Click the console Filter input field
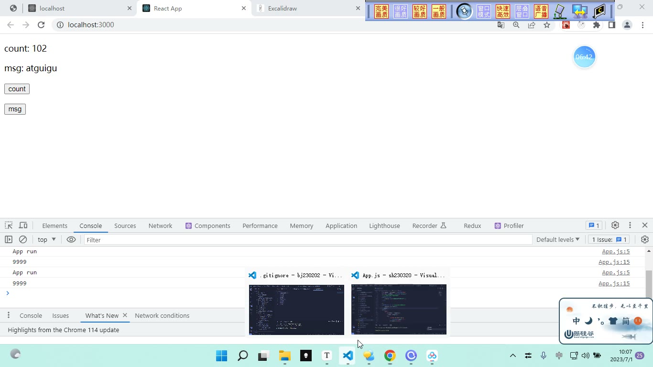 [308, 239]
